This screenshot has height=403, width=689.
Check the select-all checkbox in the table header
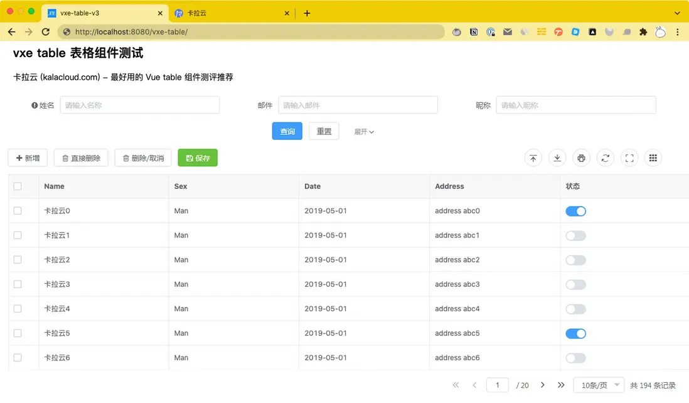point(17,186)
